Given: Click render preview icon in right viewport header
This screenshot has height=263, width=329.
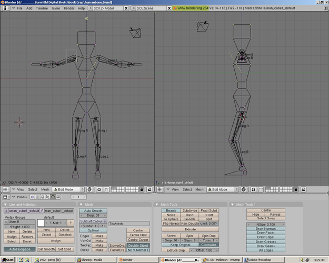Looking at the screenshot, I should coord(304,189).
